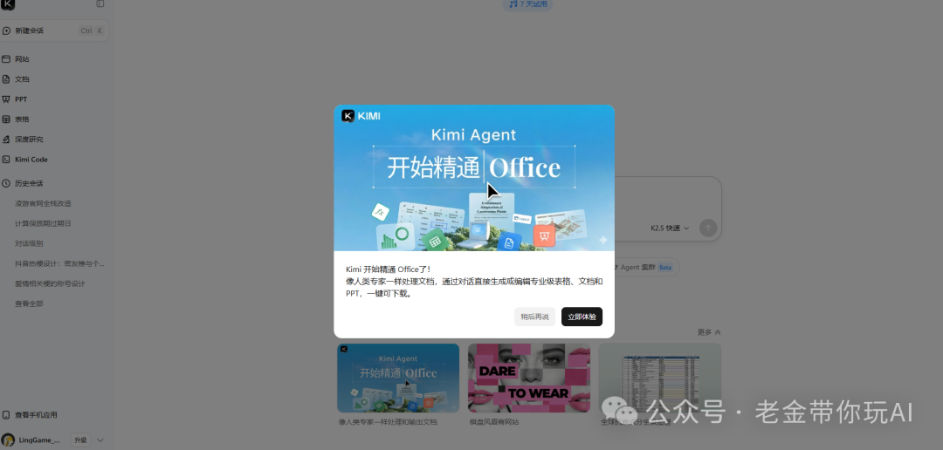Click caption 棋盘风唇膏网站
This screenshot has width=943, height=450.
pos(493,422)
